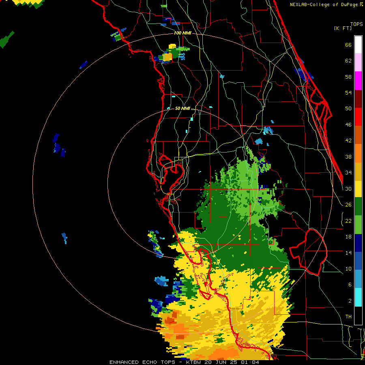The image size is (365, 365).
Task: Click the magenta legend swatch
Action: pos(358,81)
